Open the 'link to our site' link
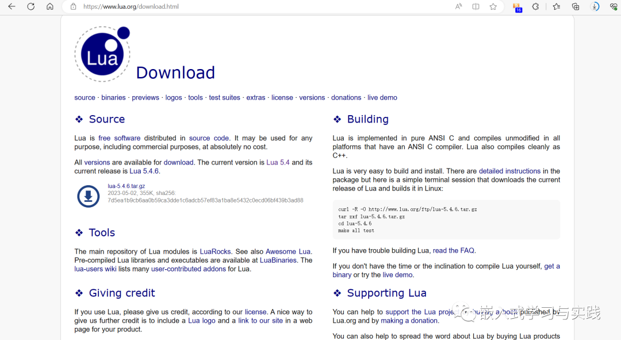Screen dimensions: 621x340 coord(260,320)
